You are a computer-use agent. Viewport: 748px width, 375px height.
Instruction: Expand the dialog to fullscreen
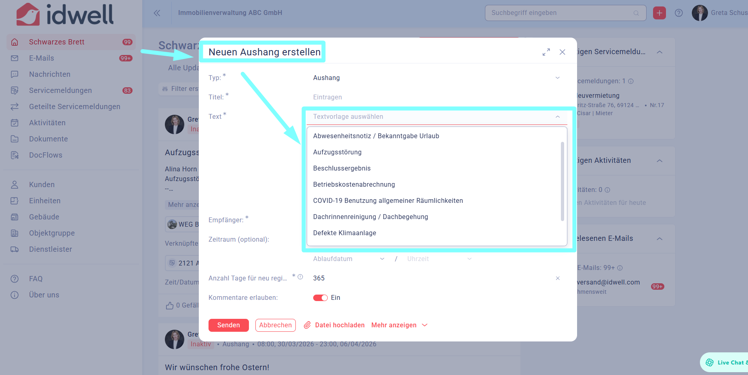pos(546,52)
